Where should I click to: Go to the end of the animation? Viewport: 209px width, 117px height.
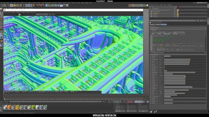tap(125, 102)
